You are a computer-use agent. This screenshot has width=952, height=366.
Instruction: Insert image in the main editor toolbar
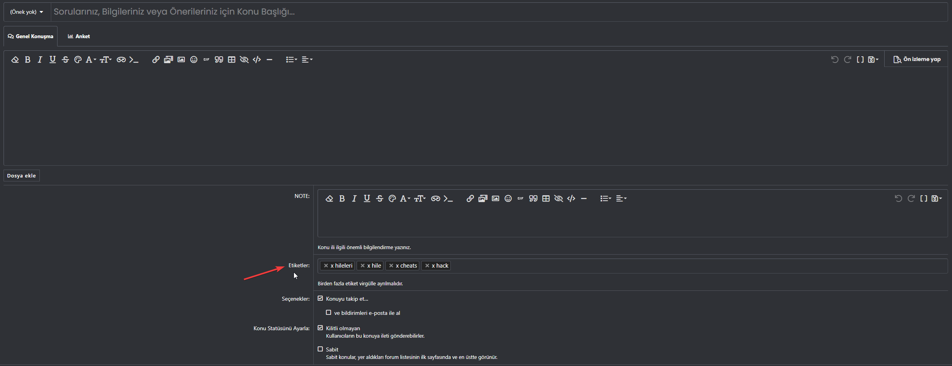coord(181,59)
